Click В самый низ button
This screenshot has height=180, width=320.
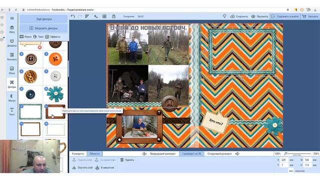point(104,167)
